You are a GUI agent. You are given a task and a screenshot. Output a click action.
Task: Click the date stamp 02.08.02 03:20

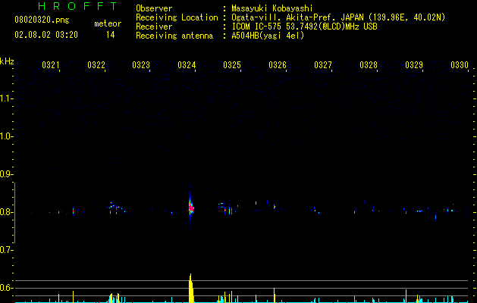pyautogui.click(x=46, y=35)
